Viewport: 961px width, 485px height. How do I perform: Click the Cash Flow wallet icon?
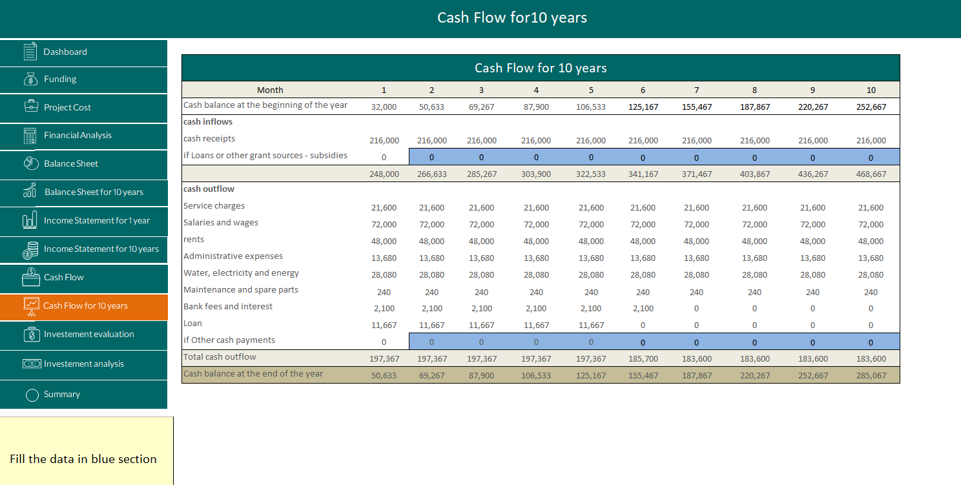30,277
